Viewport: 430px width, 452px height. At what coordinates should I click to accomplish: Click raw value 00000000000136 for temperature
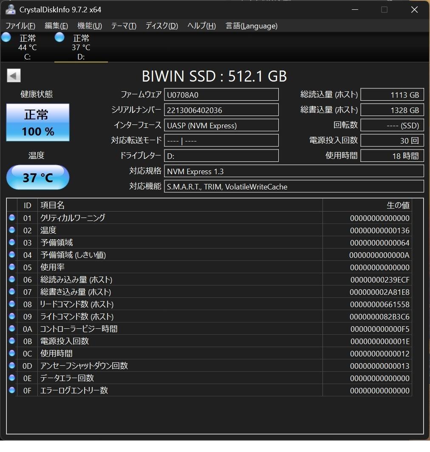pos(379,230)
